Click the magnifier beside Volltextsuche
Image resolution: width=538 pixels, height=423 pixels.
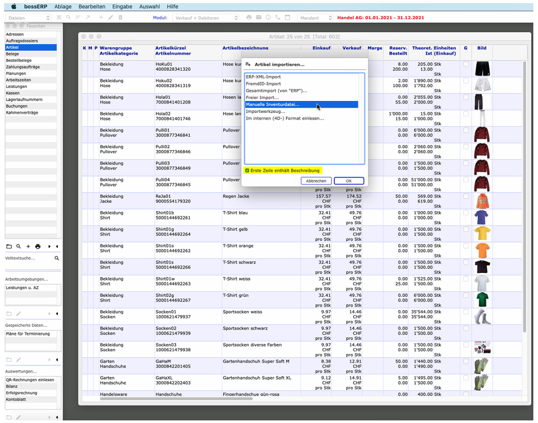tap(57, 258)
